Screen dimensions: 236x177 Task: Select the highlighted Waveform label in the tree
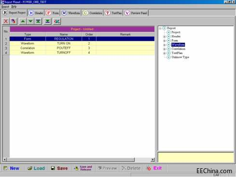[178, 44]
